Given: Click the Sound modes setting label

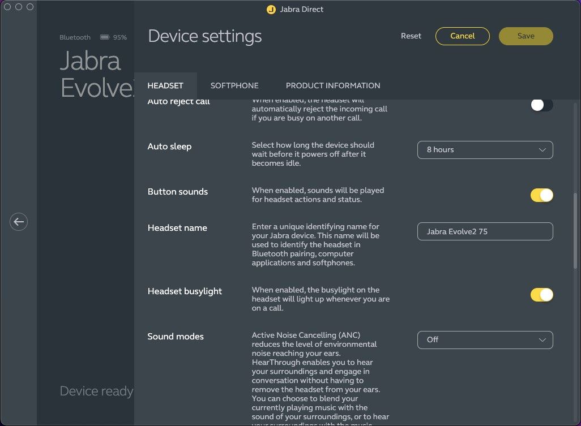Looking at the screenshot, I should pos(176,337).
